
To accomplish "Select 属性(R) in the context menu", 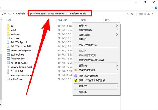I will pos(82,92).
